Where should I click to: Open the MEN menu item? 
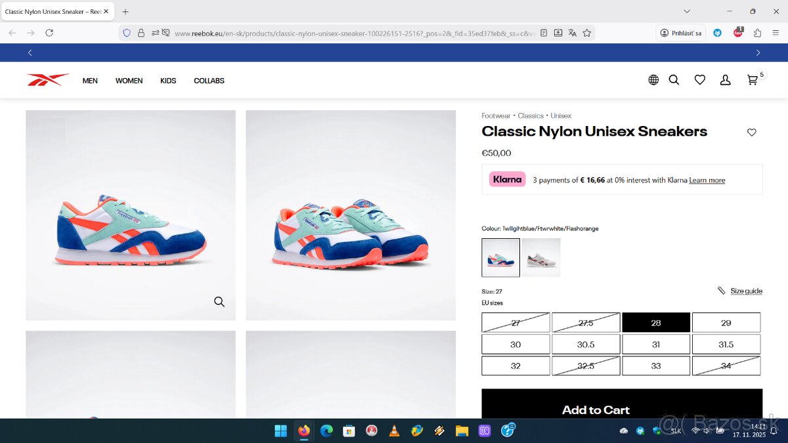point(89,80)
